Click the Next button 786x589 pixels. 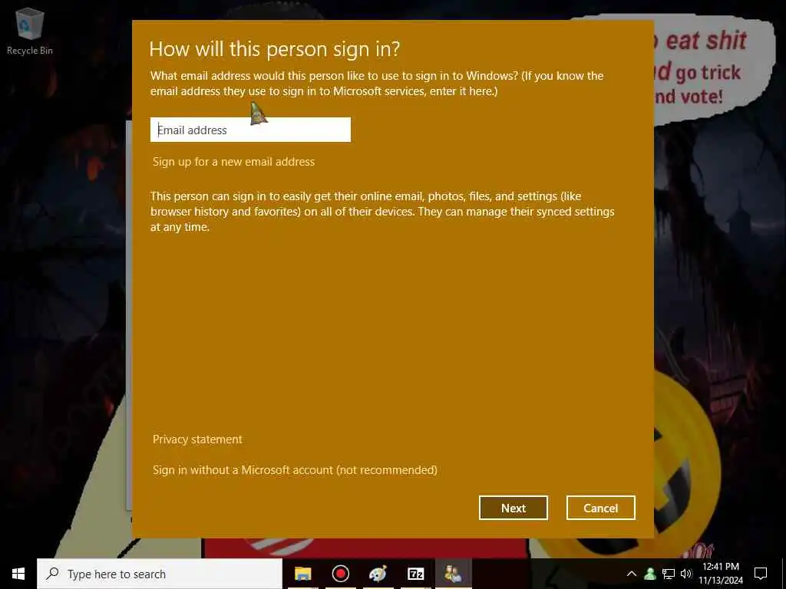514,508
